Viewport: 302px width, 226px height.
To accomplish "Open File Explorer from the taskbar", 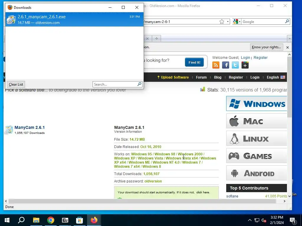I will point(36,220).
